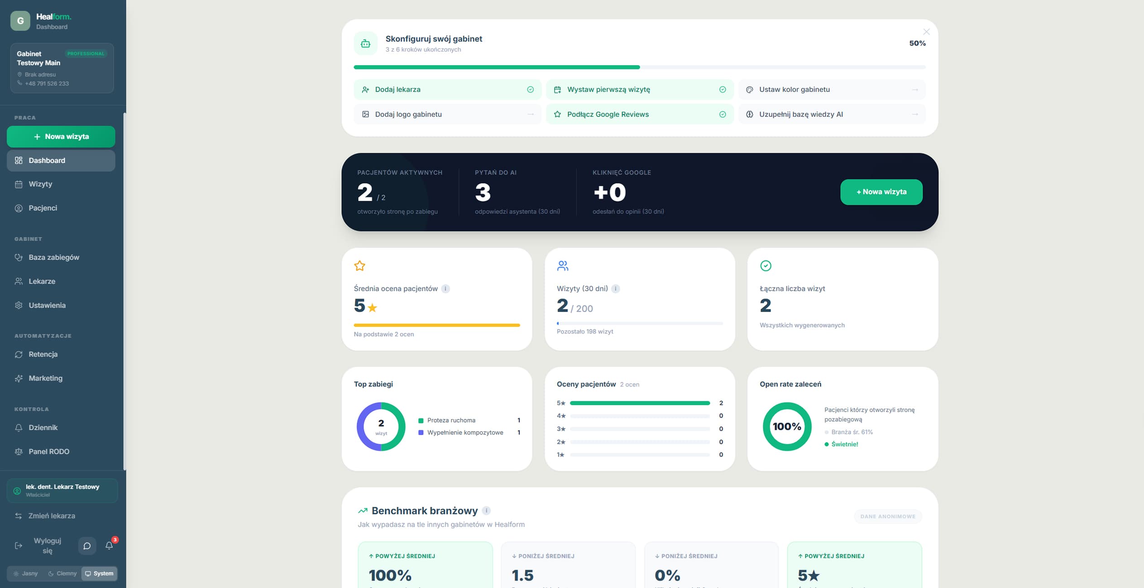The height and width of the screenshot is (588, 1144).
Task: Click the palette icon for Ustaw kolor gabinetu
Action: click(x=750, y=90)
